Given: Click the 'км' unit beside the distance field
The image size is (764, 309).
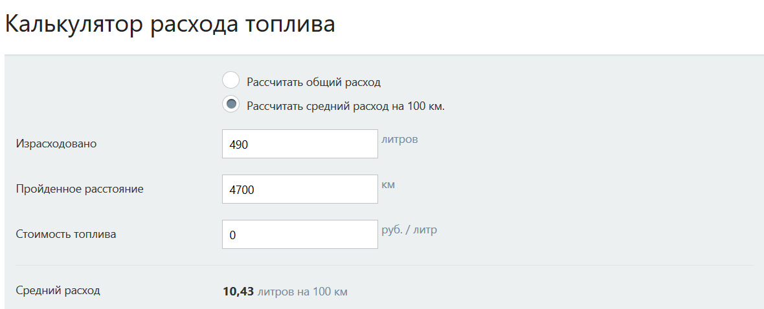Looking at the screenshot, I should coord(388,184).
